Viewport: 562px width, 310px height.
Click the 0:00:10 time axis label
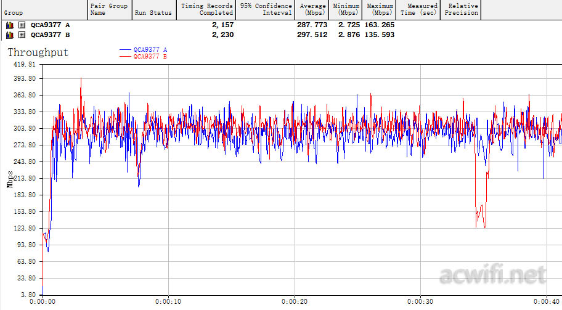(x=168, y=302)
